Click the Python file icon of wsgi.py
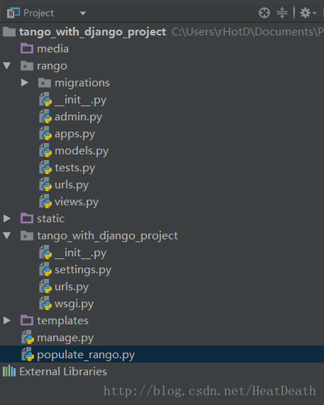 coord(45,304)
